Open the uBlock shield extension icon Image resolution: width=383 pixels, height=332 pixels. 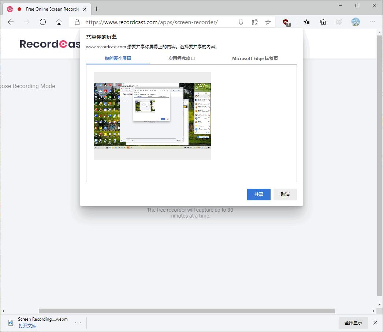[x=286, y=22]
